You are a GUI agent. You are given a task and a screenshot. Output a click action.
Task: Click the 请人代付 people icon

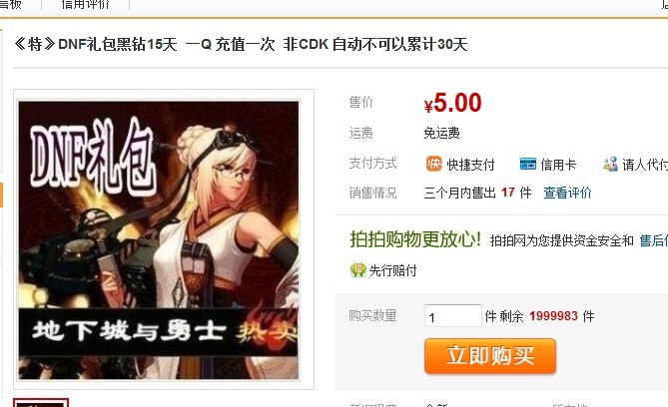610,164
